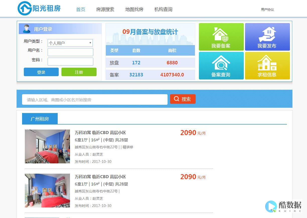The image size is (307, 218).
Task: Focus the 密码 input field
Action: click(70, 62)
